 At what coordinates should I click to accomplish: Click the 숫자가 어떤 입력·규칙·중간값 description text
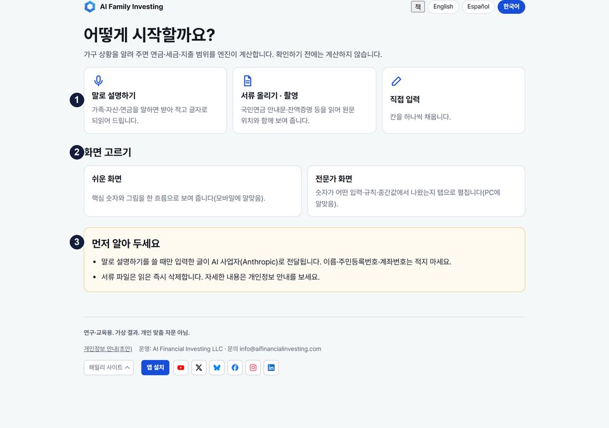pos(408,198)
